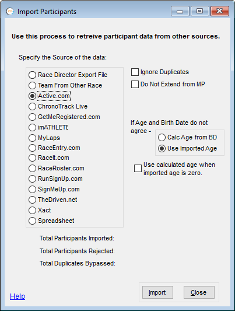Click the Race Director app icon in title bar
The image size is (235, 311).
[x=10, y=11]
